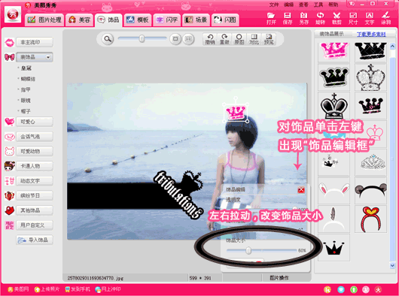Screen dimensions: 399x296
Task: Click the thumbnail panel scroll-down arrow
Action: (392, 265)
